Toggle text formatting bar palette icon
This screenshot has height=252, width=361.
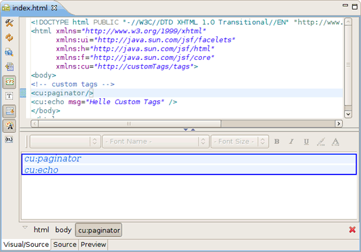(x=9, y=126)
